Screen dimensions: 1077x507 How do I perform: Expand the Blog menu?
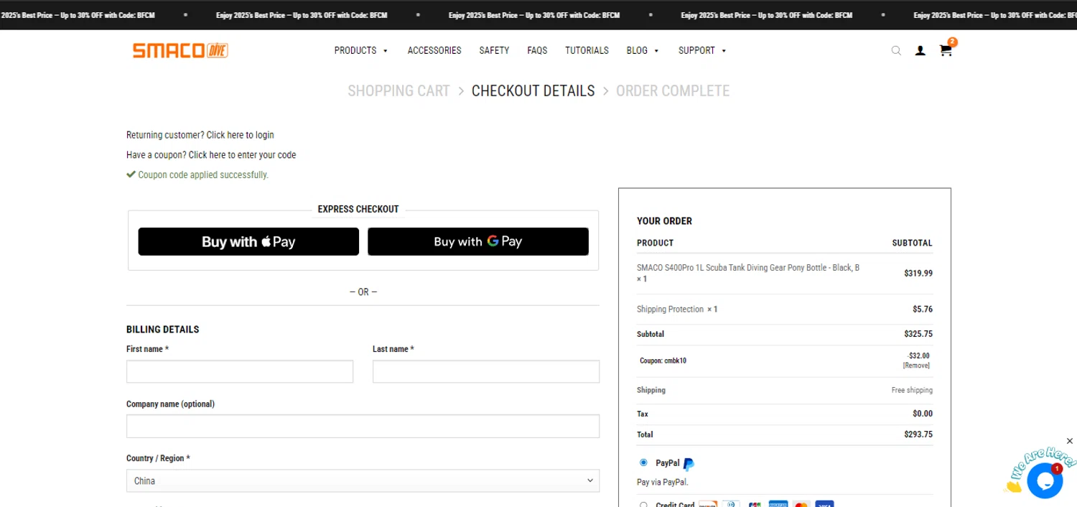[x=643, y=50]
